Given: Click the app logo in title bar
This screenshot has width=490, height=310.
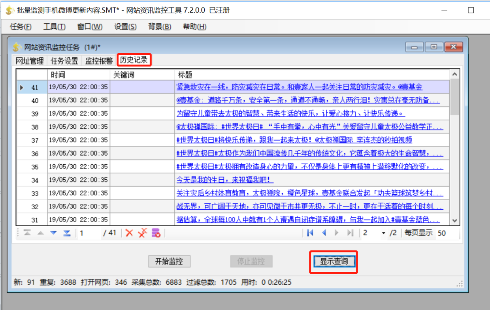Looking at the screenshot, I should (x=10, y=10).
